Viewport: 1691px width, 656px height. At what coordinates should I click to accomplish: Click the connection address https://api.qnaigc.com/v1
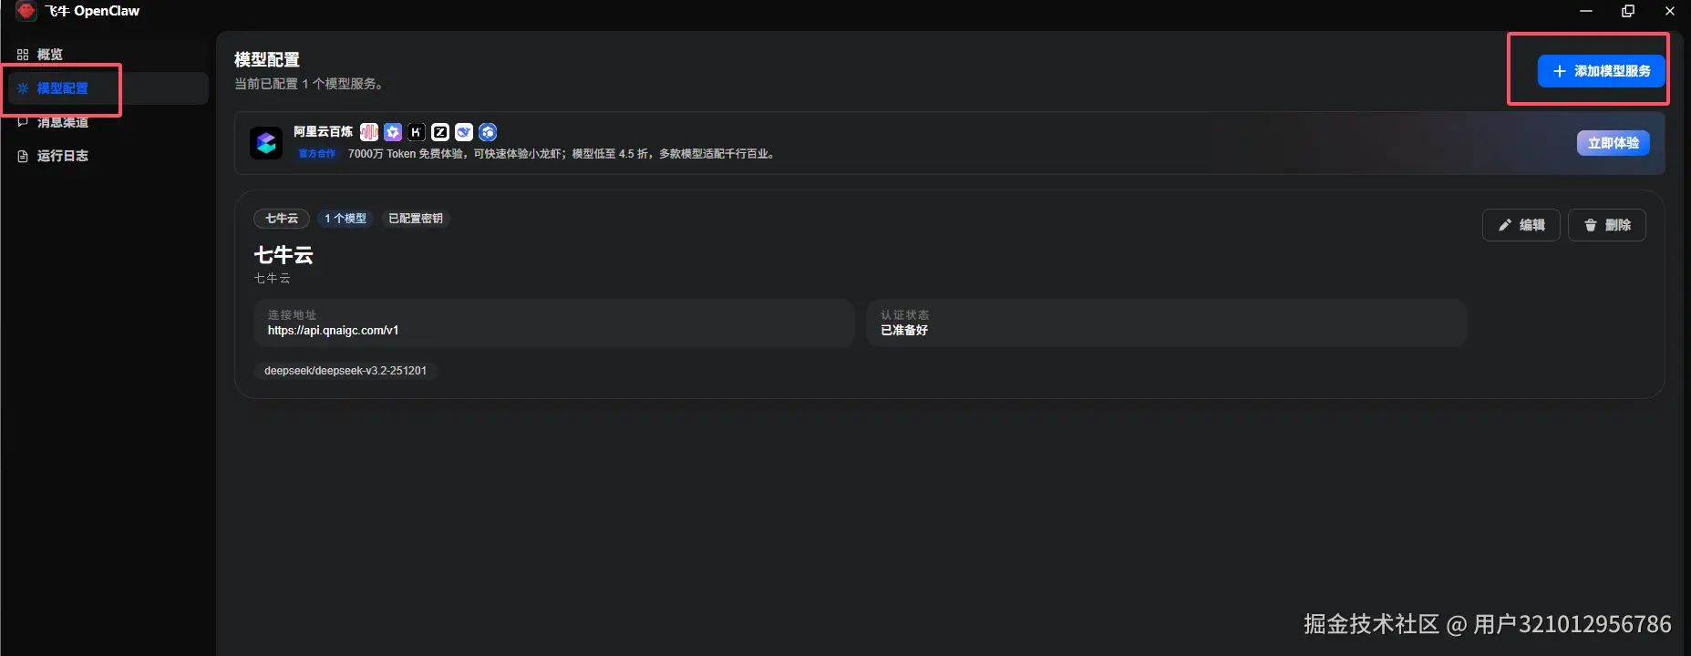(333, 331)
